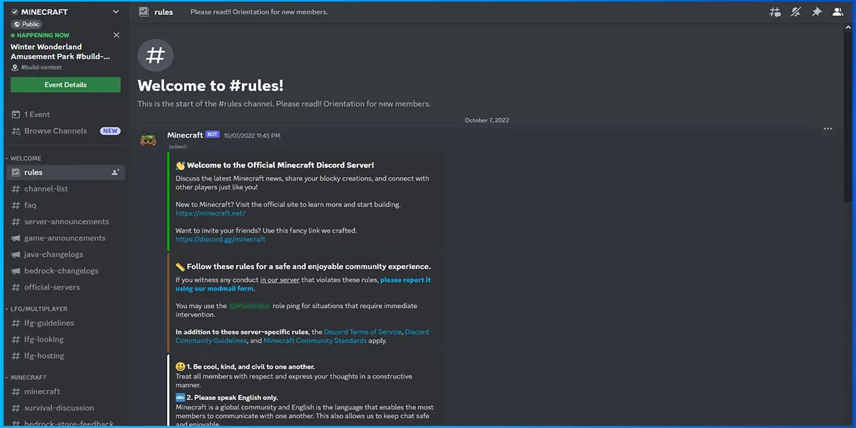Toggle notification settings bell icon
This screenshot has width=856, height=428.
click(795, 12)
